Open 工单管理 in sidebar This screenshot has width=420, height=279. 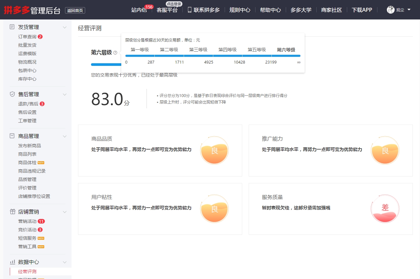27,121
